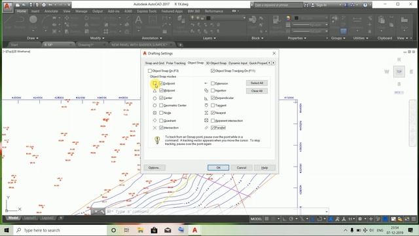Click the Plot printer icon in quick access toolbar

coord(44,5)
